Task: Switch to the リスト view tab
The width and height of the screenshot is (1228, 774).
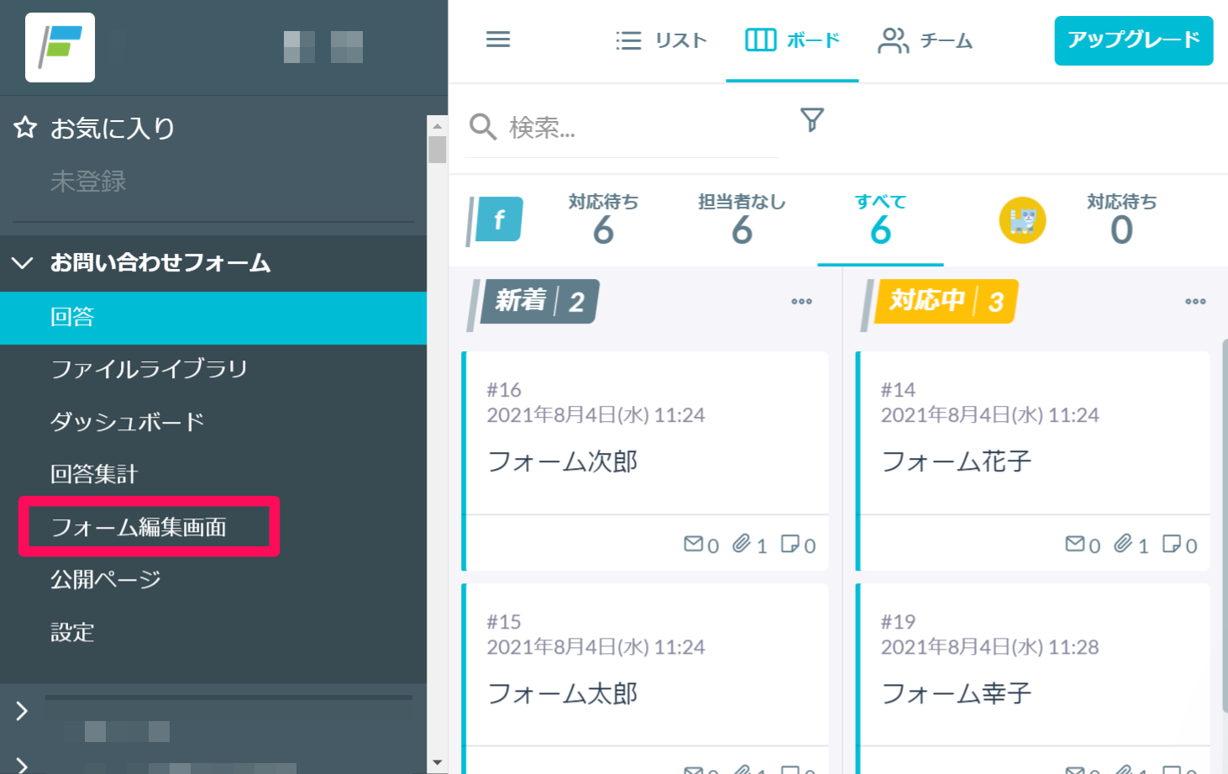Action: tap(661, 40)
